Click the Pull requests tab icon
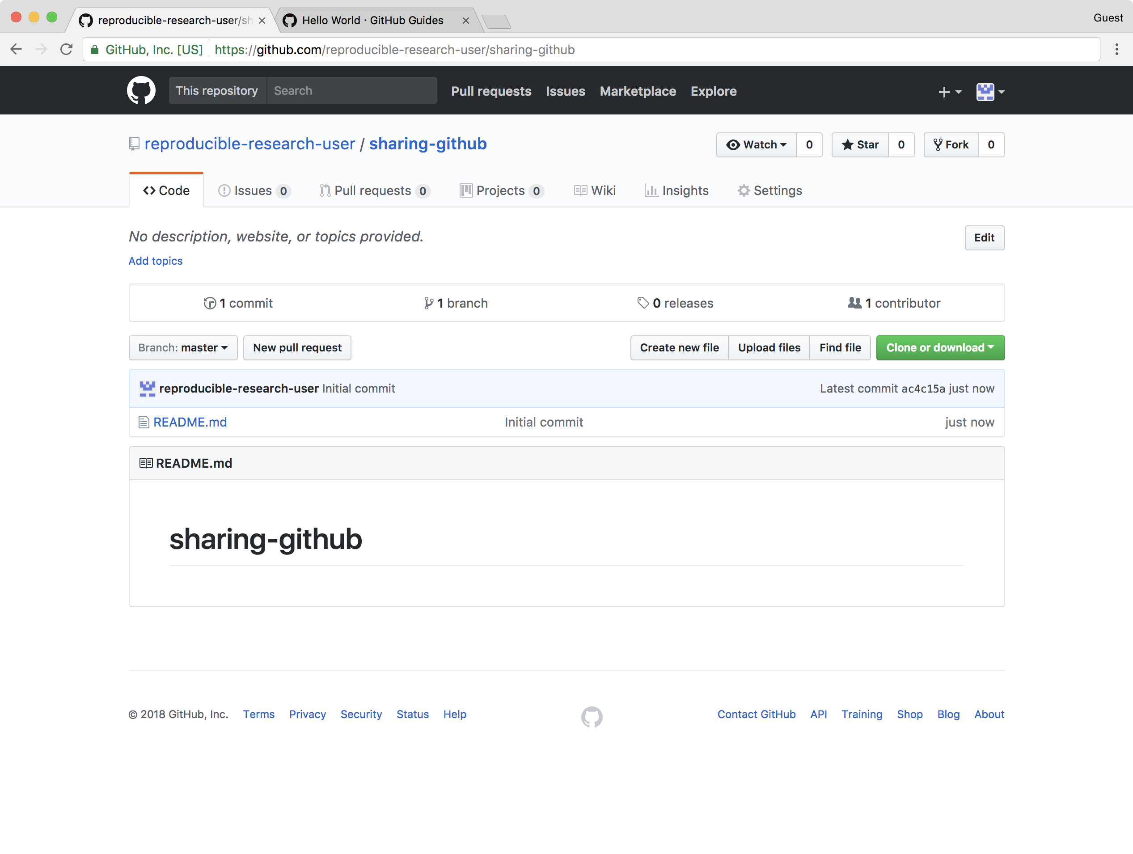1133x854 pixels. pos(325,190)
